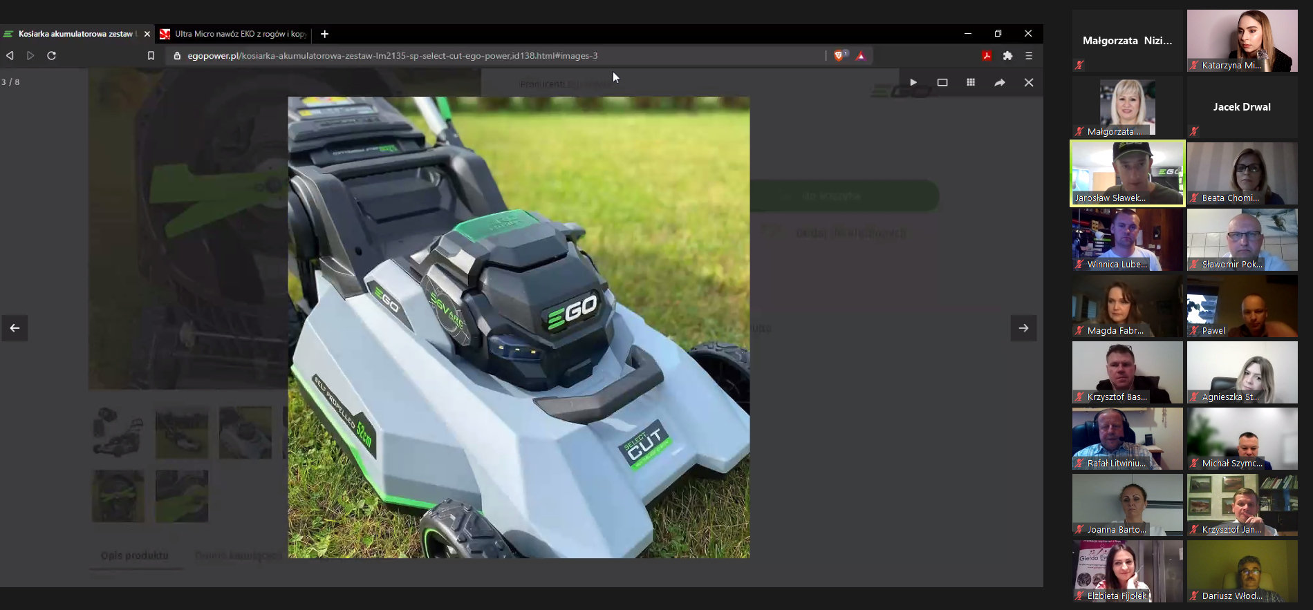Image resolution: width=1313 pixels, height=610 pixels.
Task: Select Krzysztof Bas... video tile
Action: click(1127, 372)
